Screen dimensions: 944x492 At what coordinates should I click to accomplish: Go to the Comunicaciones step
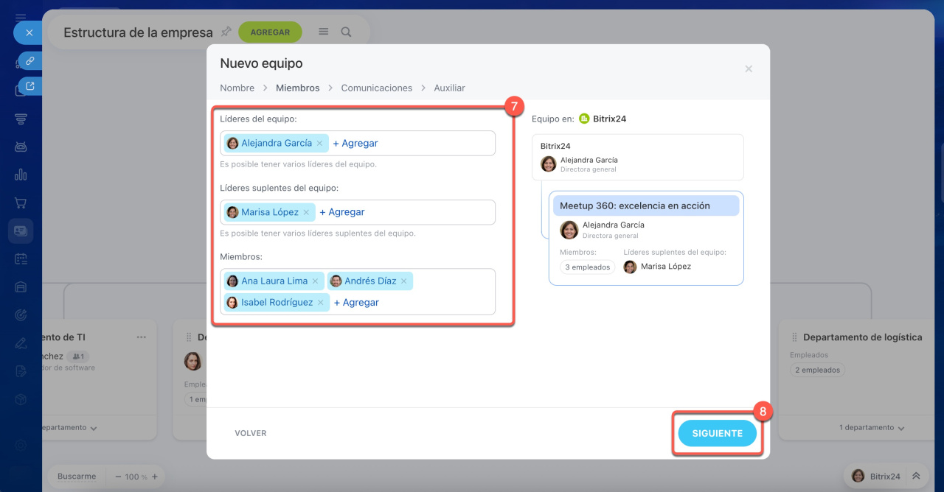point(376,88)
